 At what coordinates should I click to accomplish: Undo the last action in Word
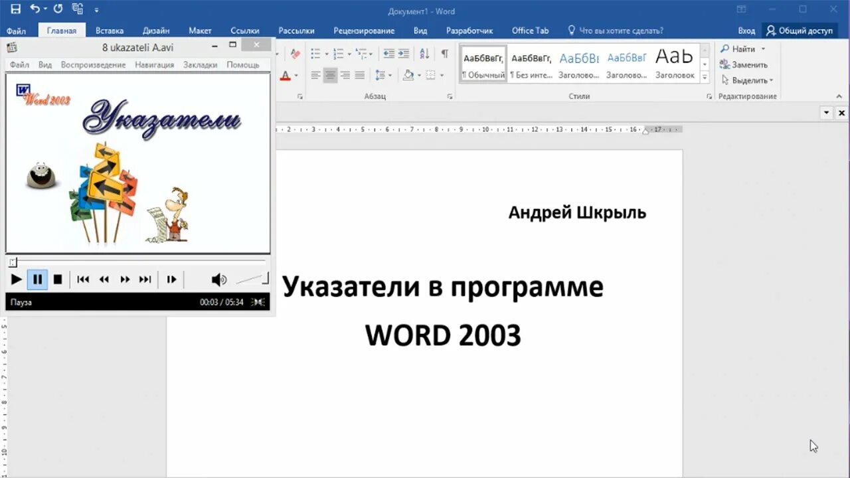click(34, 10)
